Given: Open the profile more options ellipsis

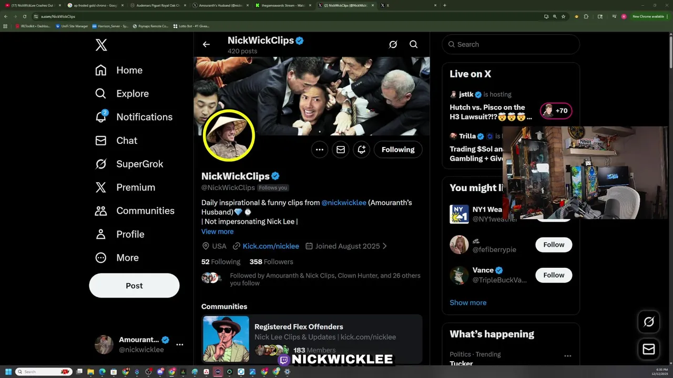Looking at the screenshot, I should point(320,150).
